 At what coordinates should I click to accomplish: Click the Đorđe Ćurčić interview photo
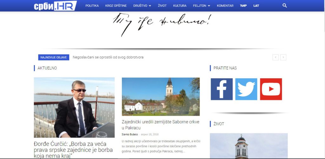click(74, 107)
